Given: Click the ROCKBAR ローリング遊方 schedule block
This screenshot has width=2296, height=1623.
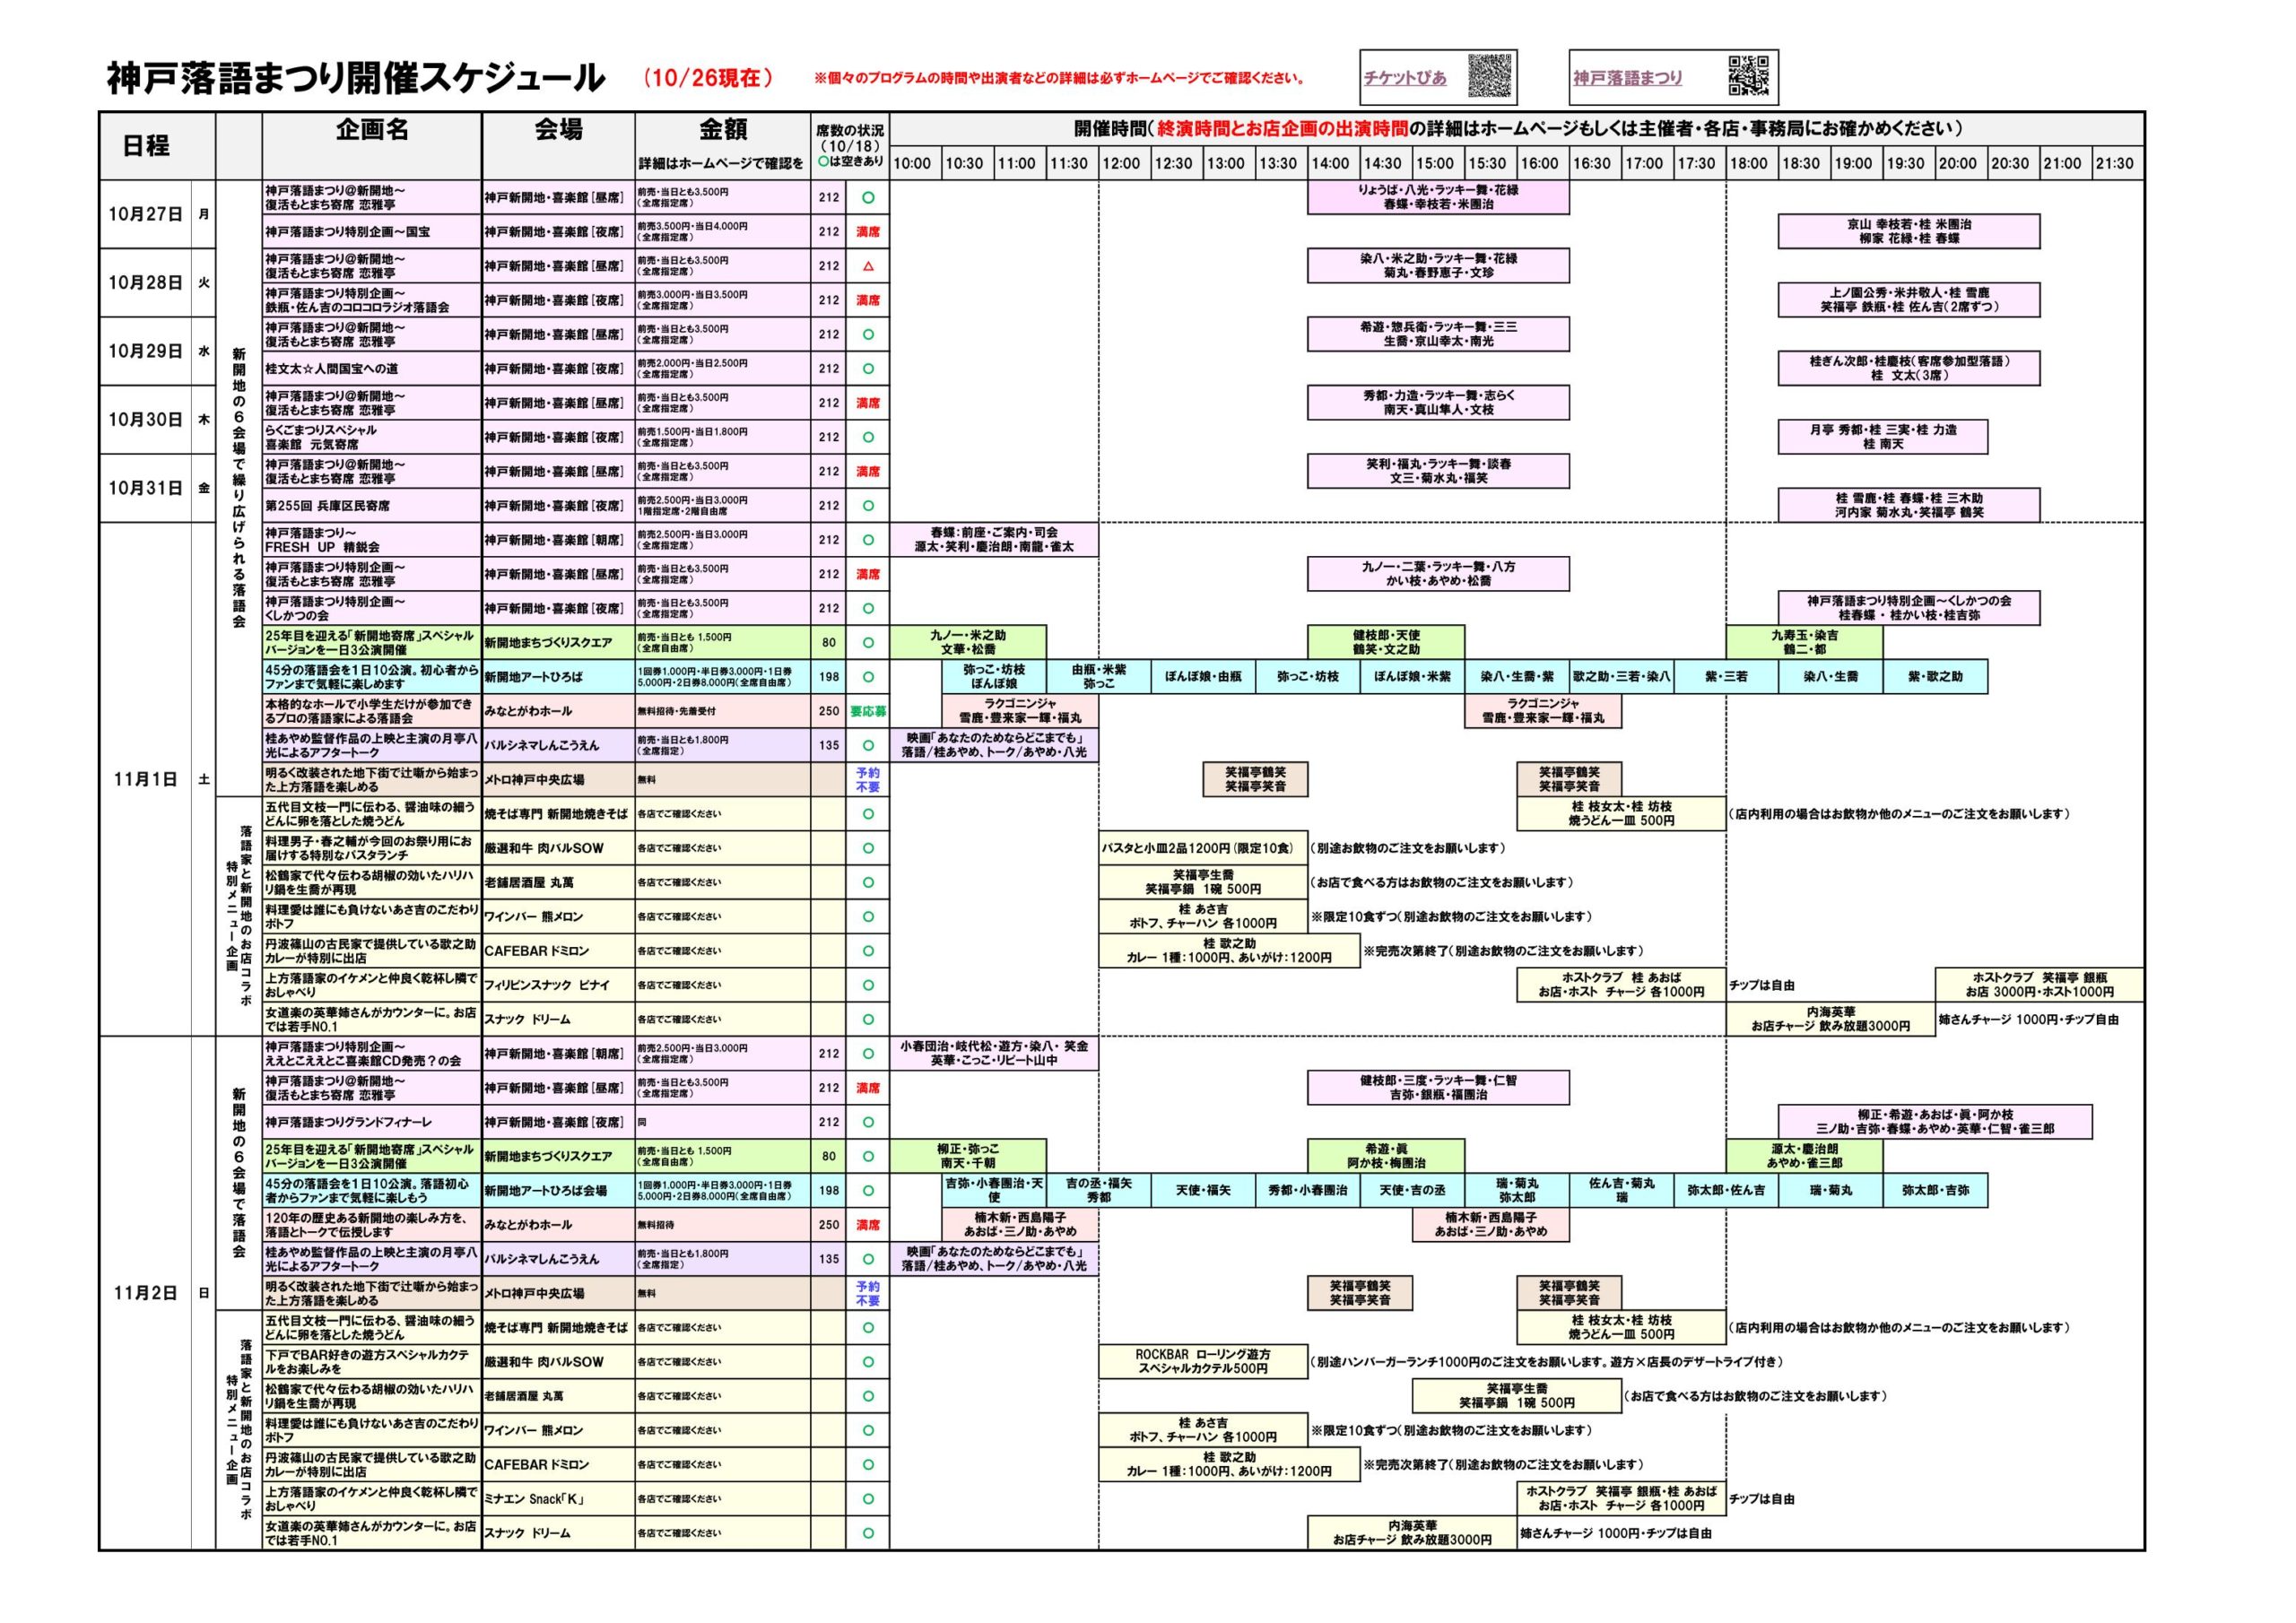Looking at the screenshot, I should 1202,1361.
